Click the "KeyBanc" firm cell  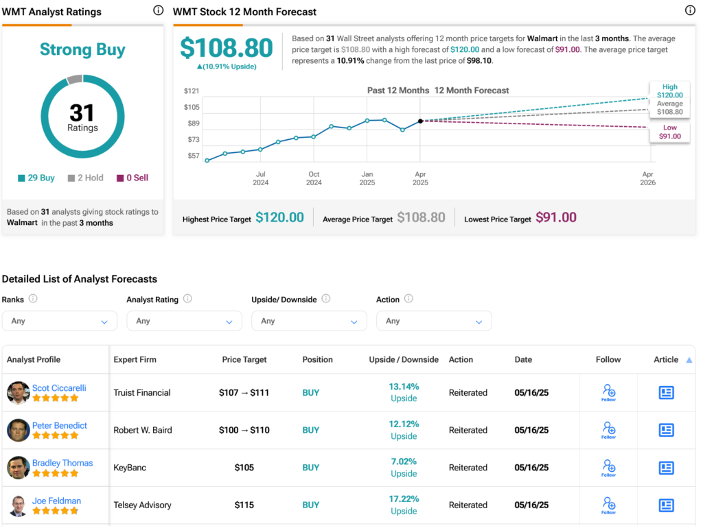coord(130,468)
